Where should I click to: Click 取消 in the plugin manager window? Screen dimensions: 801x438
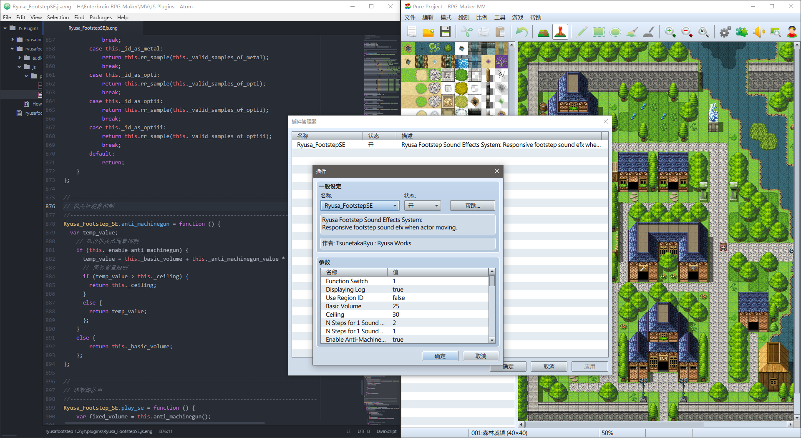(549, 367)
